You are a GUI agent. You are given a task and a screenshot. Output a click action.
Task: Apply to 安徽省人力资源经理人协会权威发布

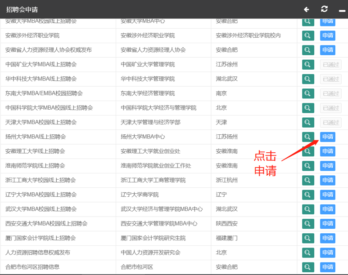328,50
